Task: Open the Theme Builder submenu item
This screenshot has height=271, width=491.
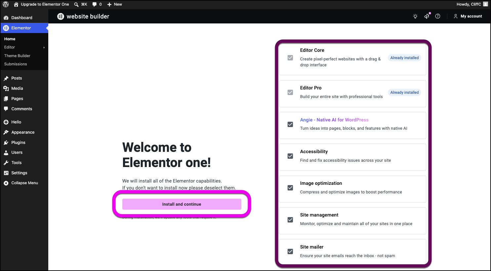Action: point(17,56)
